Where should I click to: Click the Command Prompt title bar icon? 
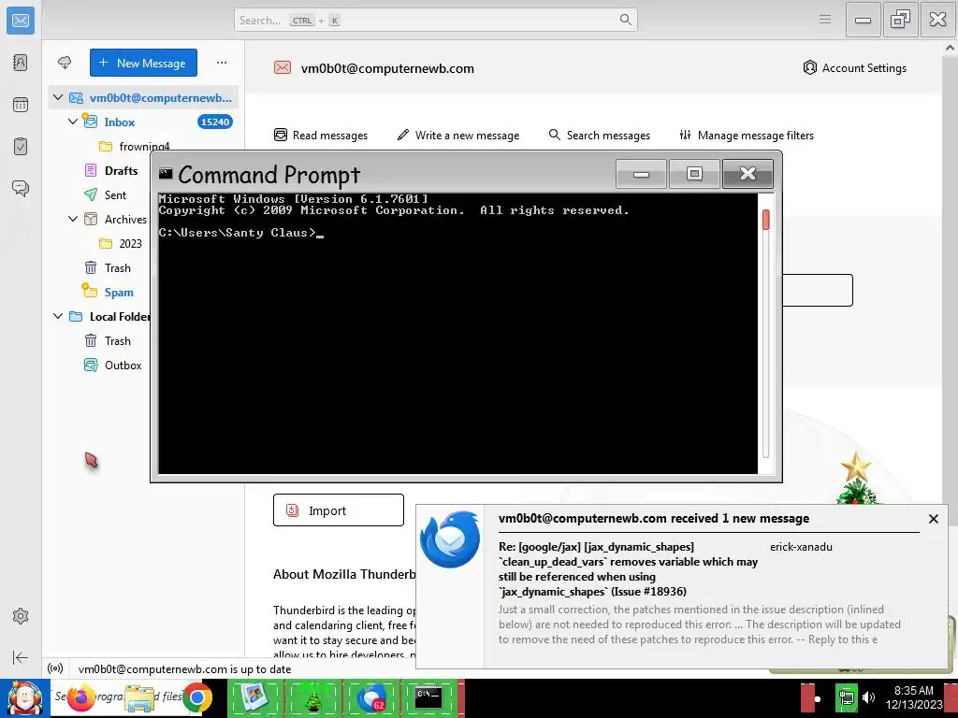point(166,174)
